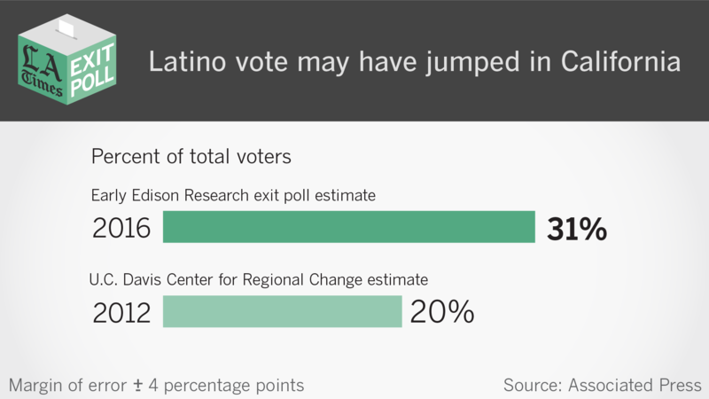
Task: Click the 2012 year label
Action: pyautogui.click(x=122, y=312)
